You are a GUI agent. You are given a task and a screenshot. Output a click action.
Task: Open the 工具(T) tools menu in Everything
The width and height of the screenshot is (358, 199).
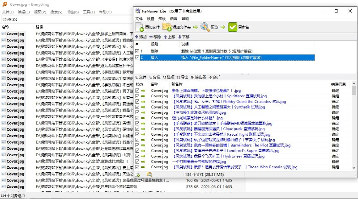89,12
